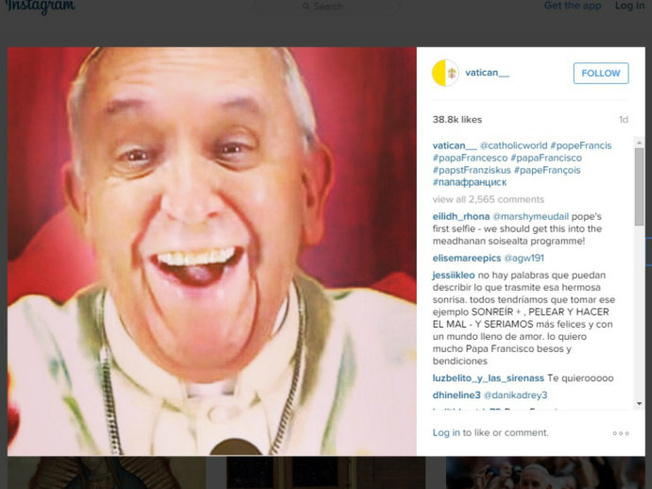This screenshot has height=489, width=652.
Task: Click the Instagram logo in the header
Action: (x=38, y=7)
